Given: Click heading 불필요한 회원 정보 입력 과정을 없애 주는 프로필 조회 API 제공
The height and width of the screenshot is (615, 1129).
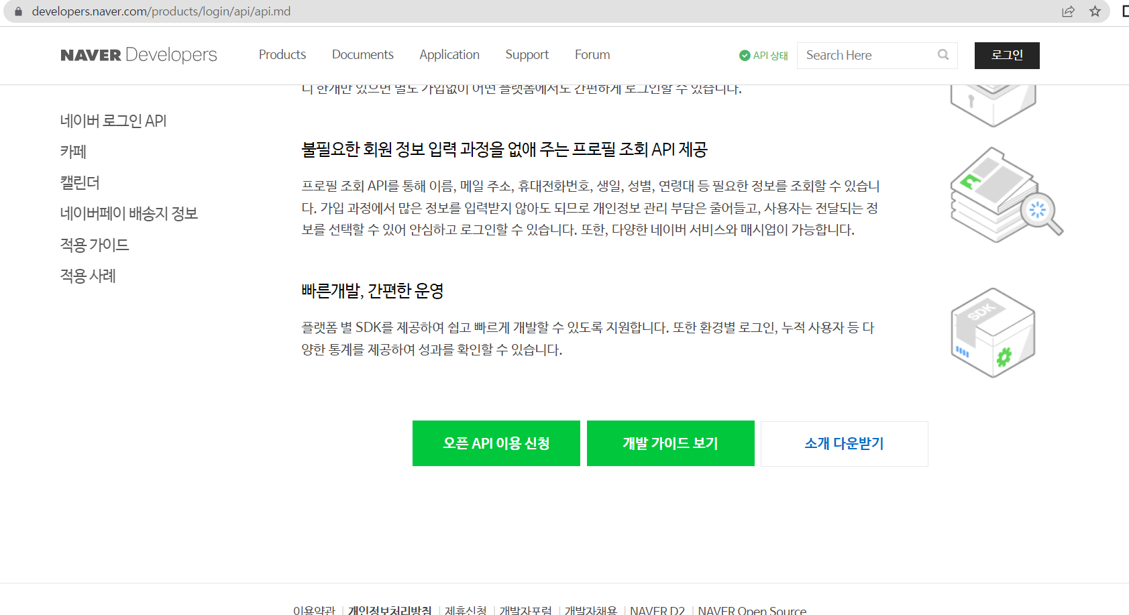Looking at the screenshot, I should click(x=504, y=149).
